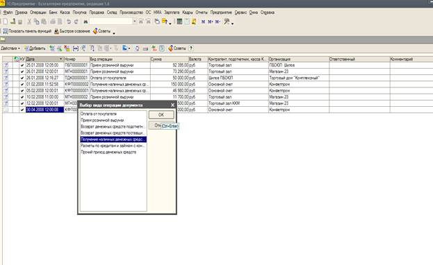Click the M memory button icon

[x=203, y=22]
